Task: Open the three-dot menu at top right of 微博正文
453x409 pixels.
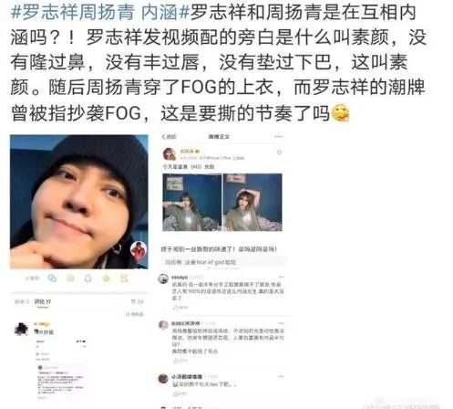Action: 278,137
